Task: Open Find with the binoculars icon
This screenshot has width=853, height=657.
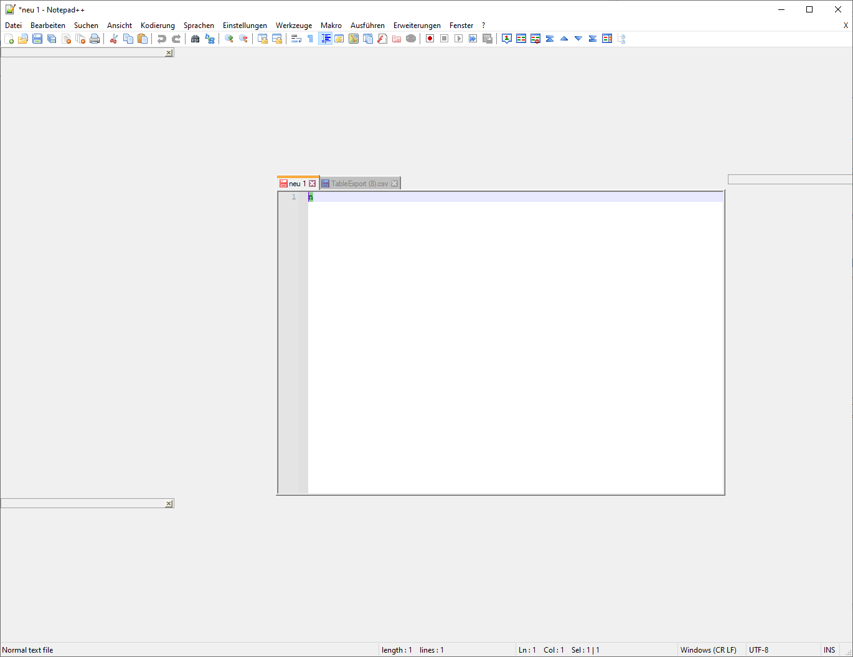Action: [196, 39]
